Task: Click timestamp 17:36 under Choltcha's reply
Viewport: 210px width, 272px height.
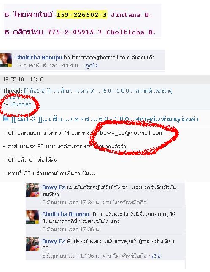Action: click(x=71, y=229)
